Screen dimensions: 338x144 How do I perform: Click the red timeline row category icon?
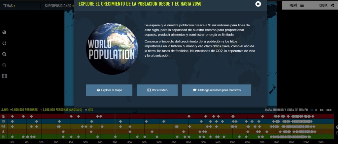pyautogui.click(x=3, y=116)
